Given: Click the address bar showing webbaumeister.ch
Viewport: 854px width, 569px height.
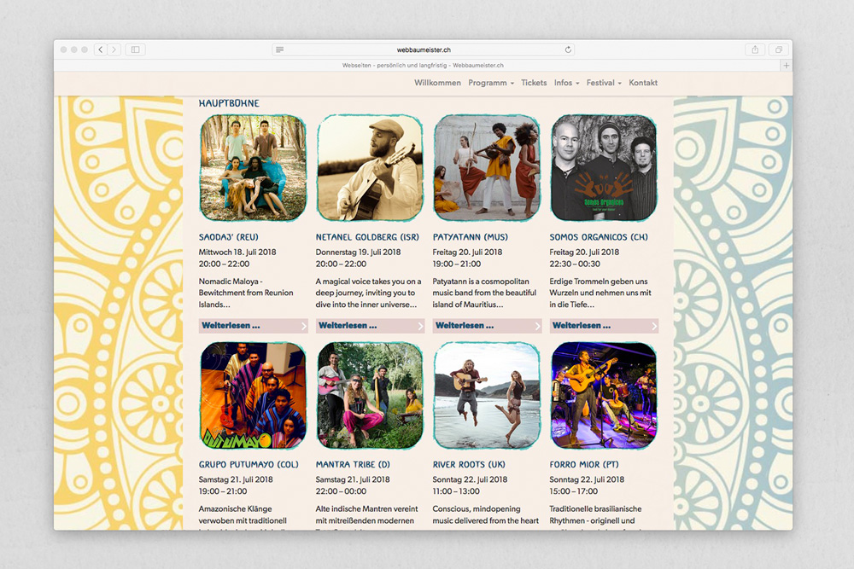Looking at the screenshot, I should (423, 50).
